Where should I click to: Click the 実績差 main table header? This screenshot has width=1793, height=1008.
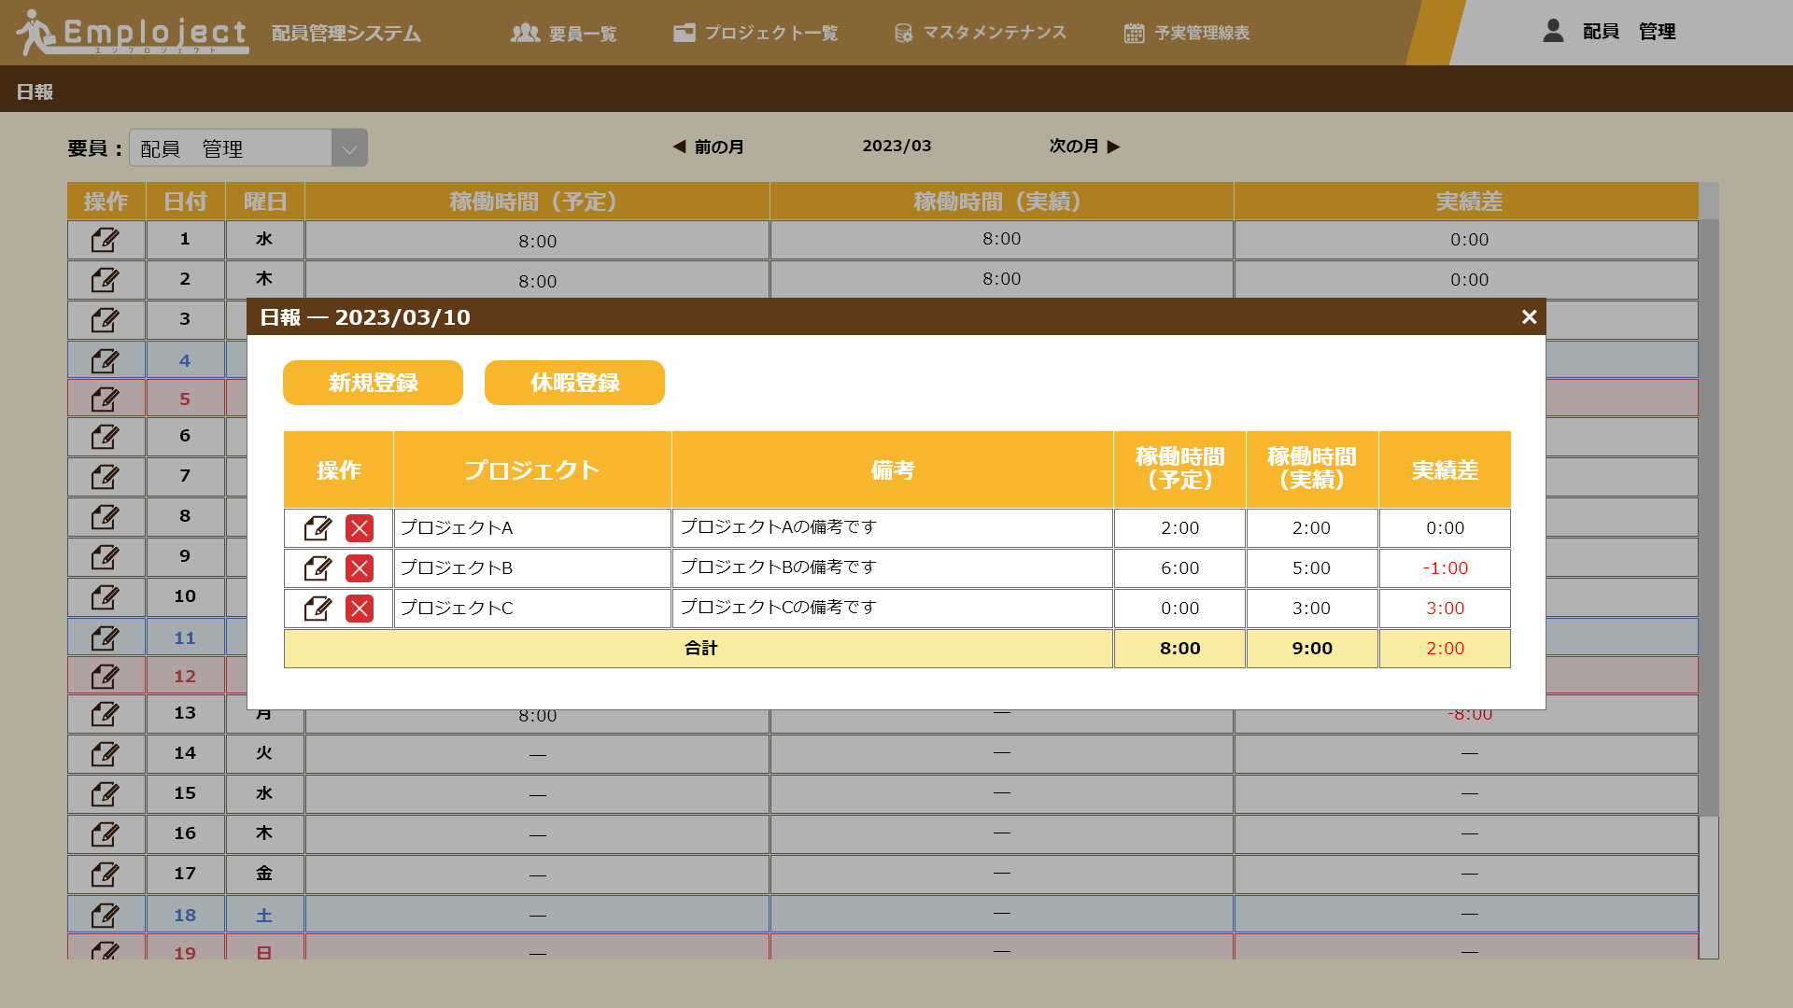(1467, 202)
